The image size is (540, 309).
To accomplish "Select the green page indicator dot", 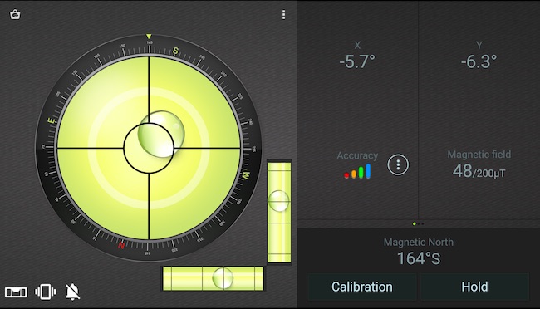I will (415, 224).
